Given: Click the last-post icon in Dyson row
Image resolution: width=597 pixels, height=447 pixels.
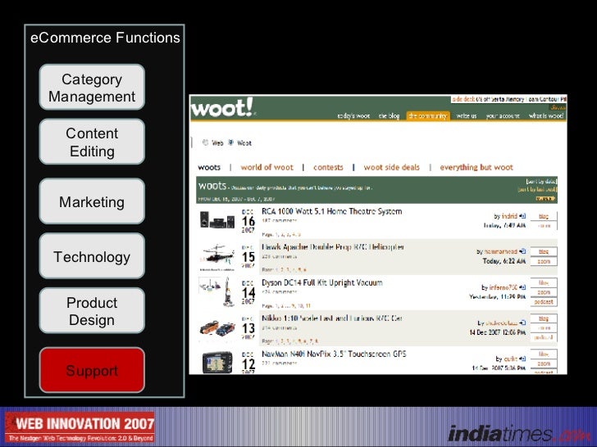Looking at the screenshot, I should (x=522, y=287).
